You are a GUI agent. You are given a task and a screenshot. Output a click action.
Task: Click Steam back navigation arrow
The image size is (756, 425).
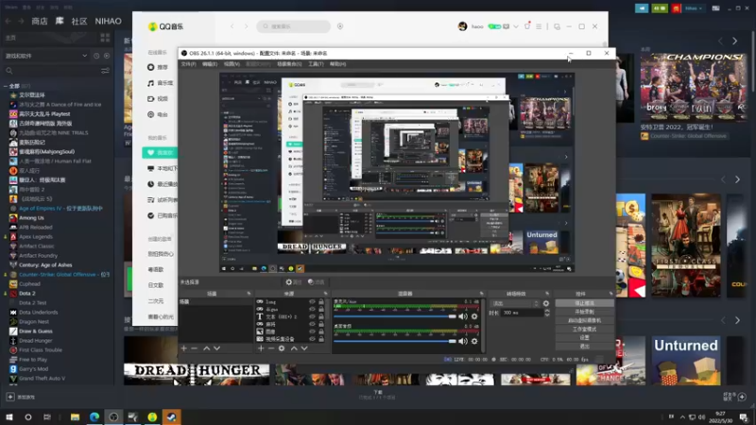coord(9,21)
